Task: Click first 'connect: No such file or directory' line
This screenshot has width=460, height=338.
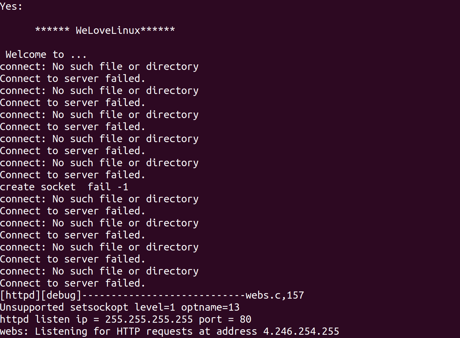Action: click(99, 66)
